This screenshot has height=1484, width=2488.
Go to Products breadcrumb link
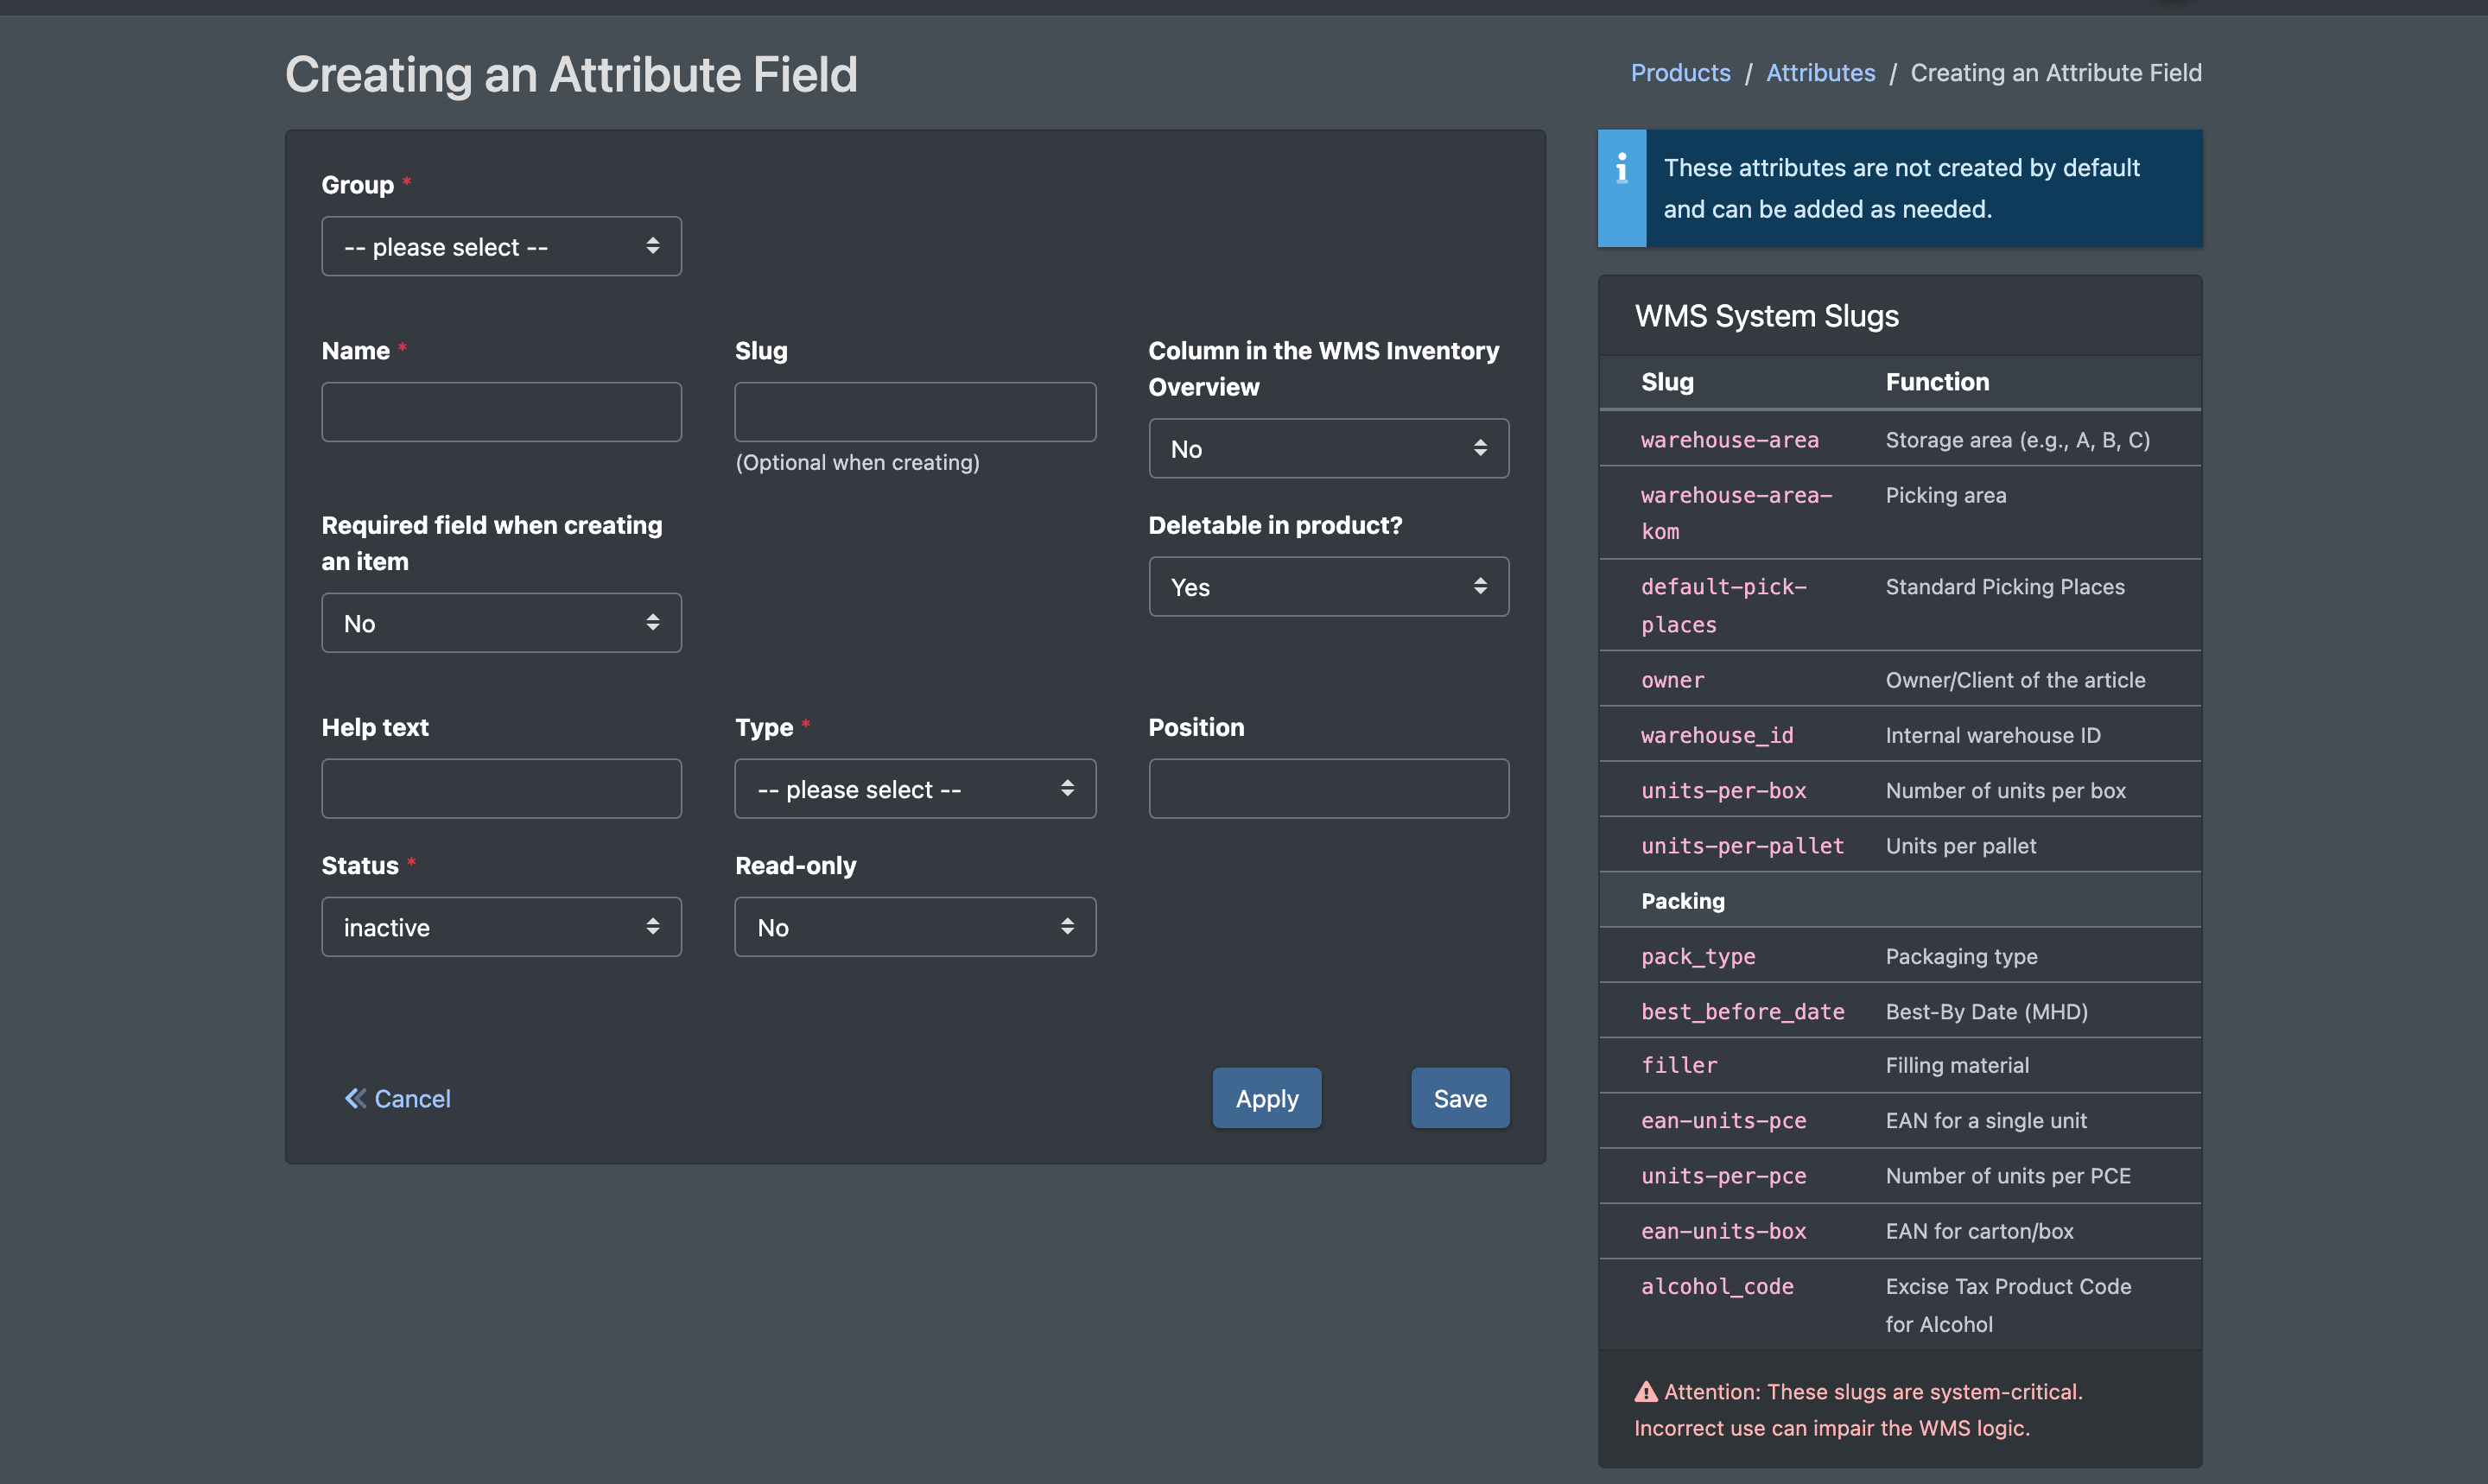[1680, 73]
